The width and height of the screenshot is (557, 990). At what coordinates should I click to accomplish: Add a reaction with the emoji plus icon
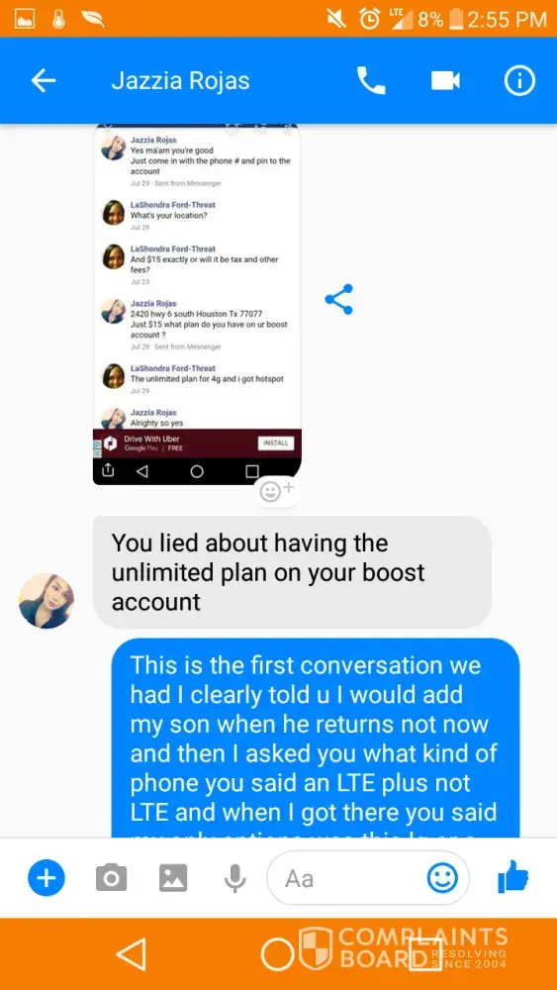point(276,490)
